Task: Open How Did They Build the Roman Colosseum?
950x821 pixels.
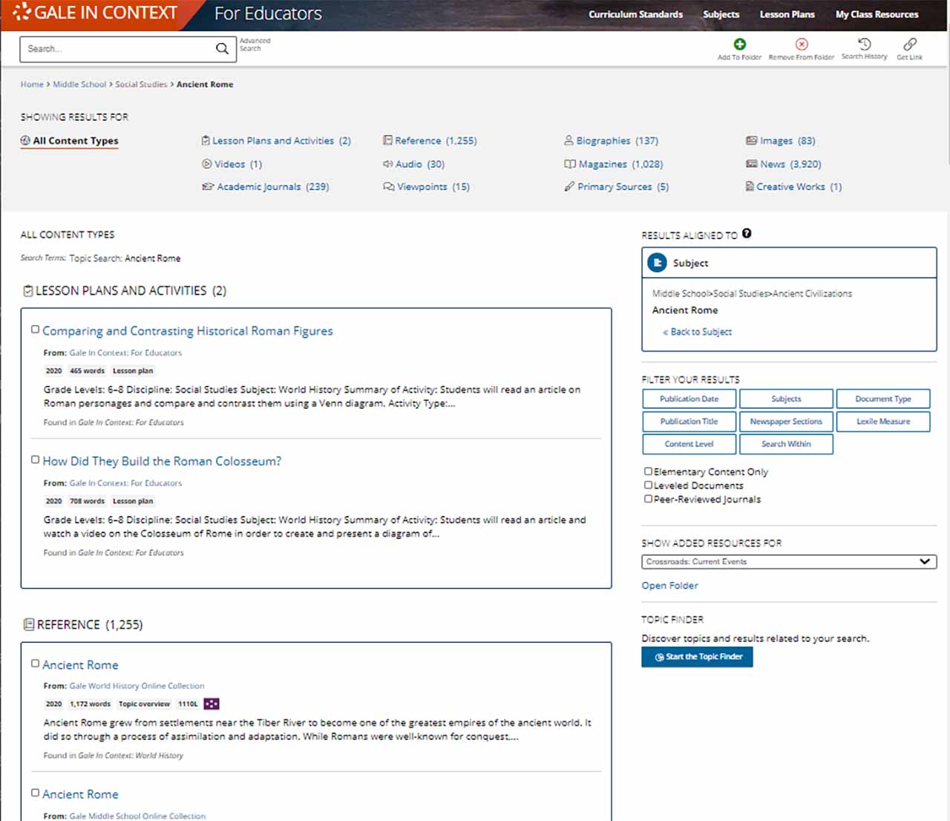Action: point(162,461)
